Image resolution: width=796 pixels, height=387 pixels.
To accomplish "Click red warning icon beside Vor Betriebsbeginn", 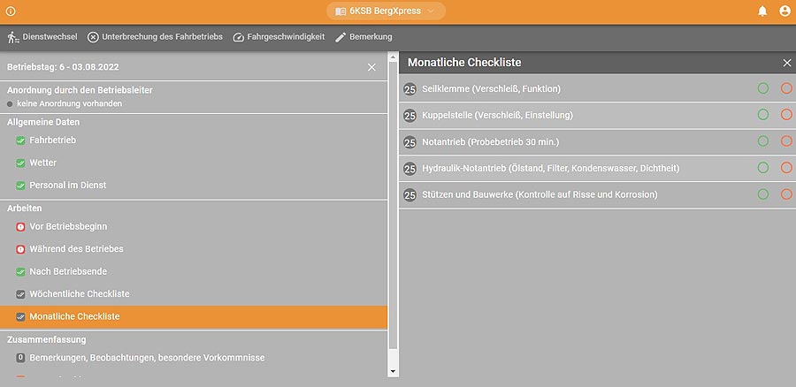I will click(20, 227).
